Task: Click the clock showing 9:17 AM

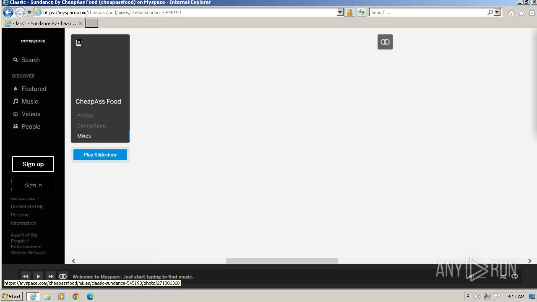Action: click(x=516, y=297)
